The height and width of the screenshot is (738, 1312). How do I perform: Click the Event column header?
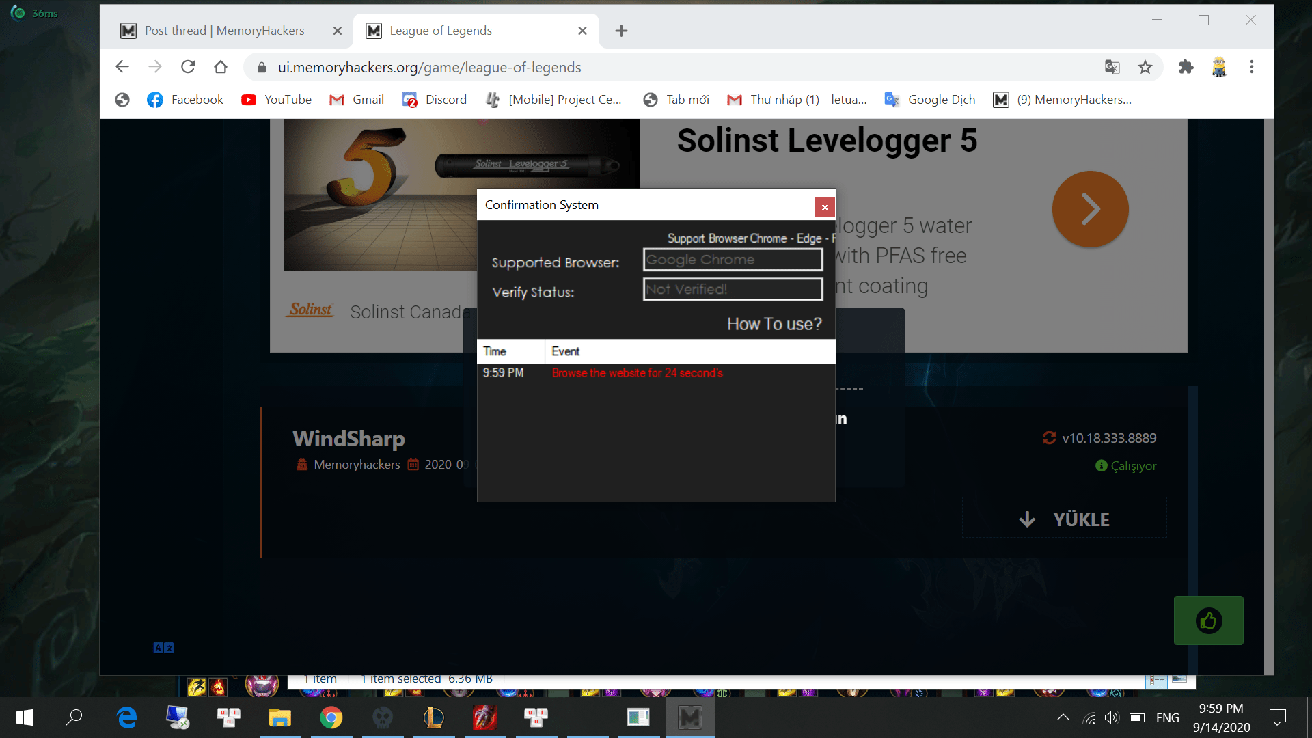pyautogui.click(x=690, y=351)
